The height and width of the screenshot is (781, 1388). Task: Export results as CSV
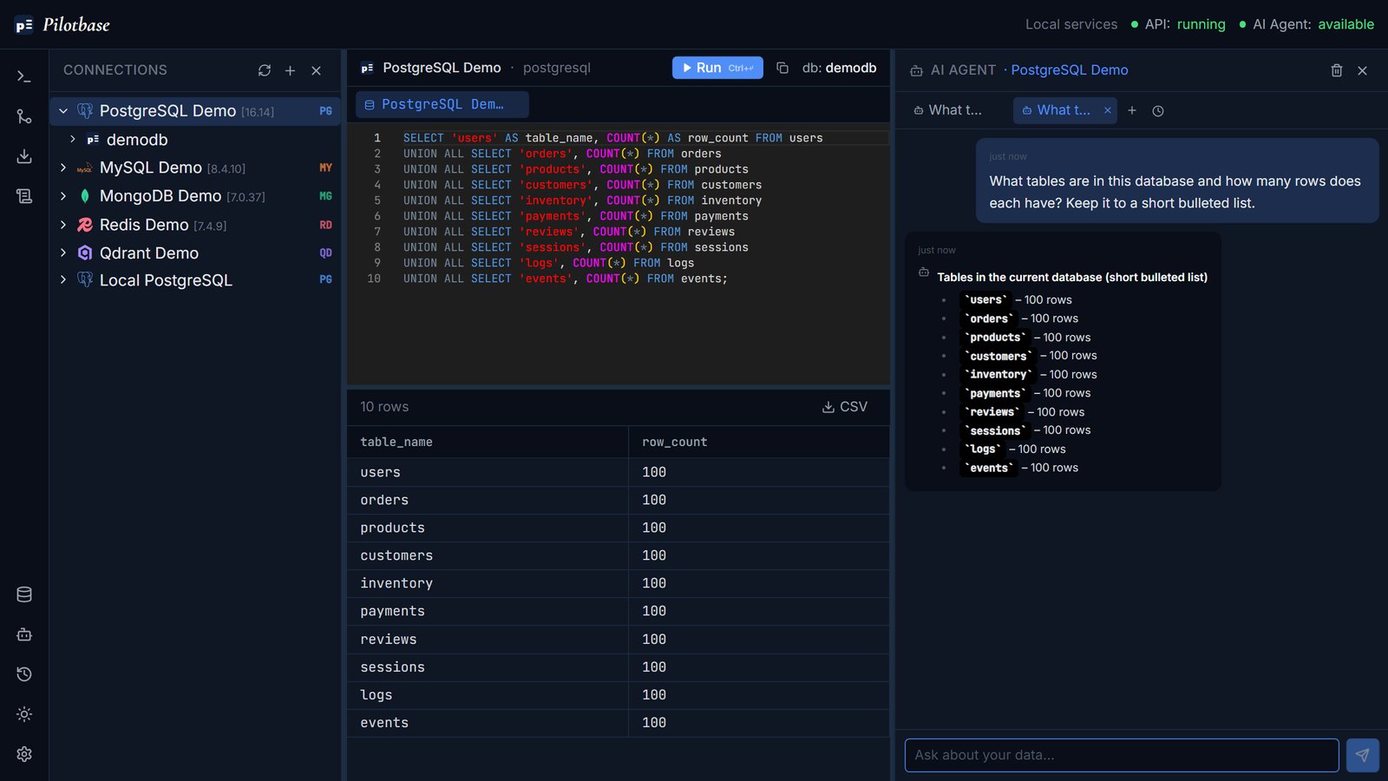845,406
